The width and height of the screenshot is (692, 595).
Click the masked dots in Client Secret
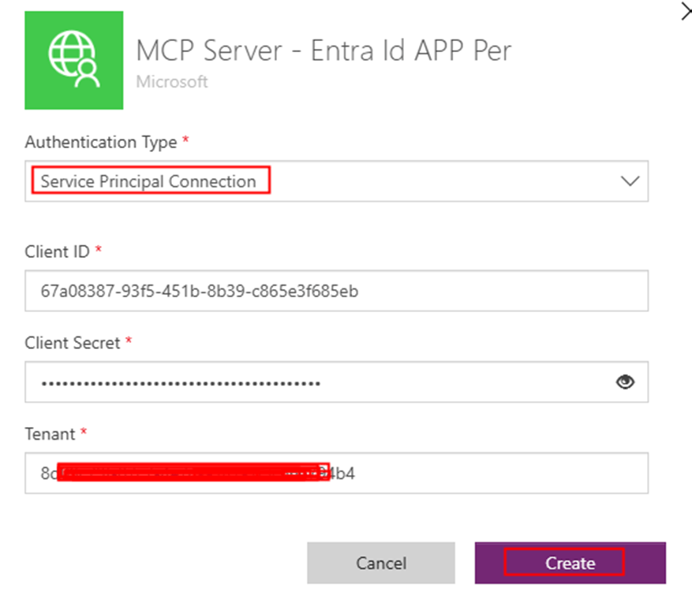(180, 383)
